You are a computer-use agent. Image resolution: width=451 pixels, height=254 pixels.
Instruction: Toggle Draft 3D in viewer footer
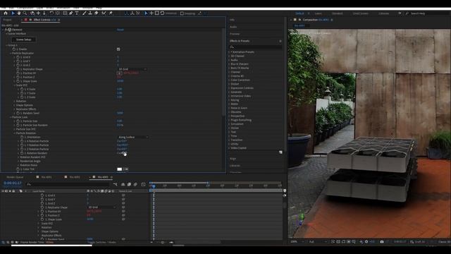pyautogui.click(x=417, y=241)
